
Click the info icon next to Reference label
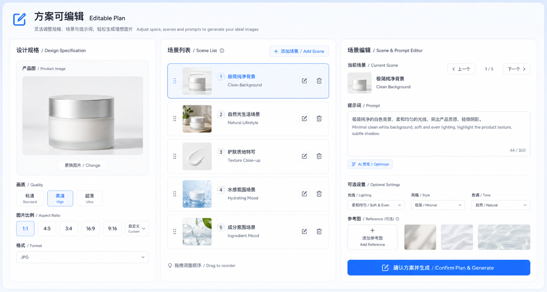click(x=397, y=219)
